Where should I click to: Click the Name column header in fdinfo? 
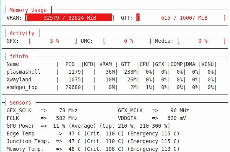[x=13, y=64]
